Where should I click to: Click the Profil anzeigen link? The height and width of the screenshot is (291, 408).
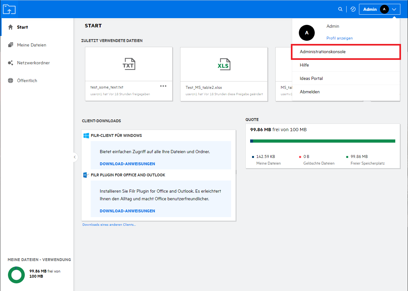pos(340,38)
